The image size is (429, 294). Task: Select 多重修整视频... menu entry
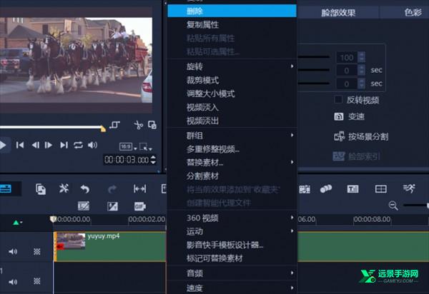(232, 149)
